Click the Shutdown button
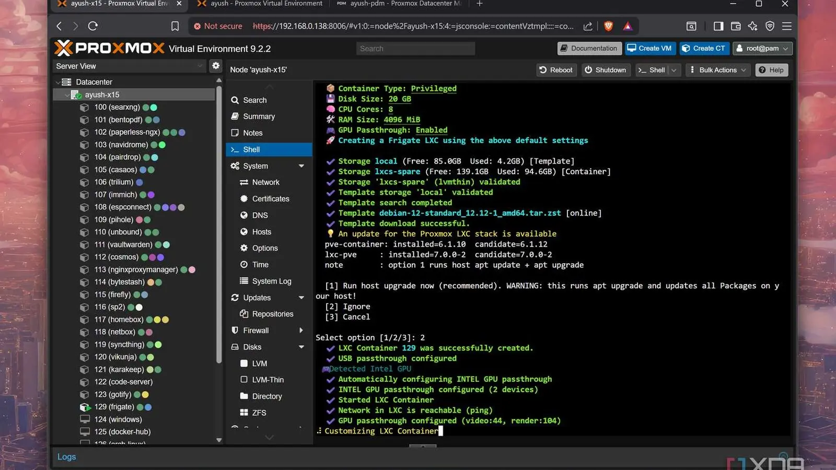 [606, 70]
